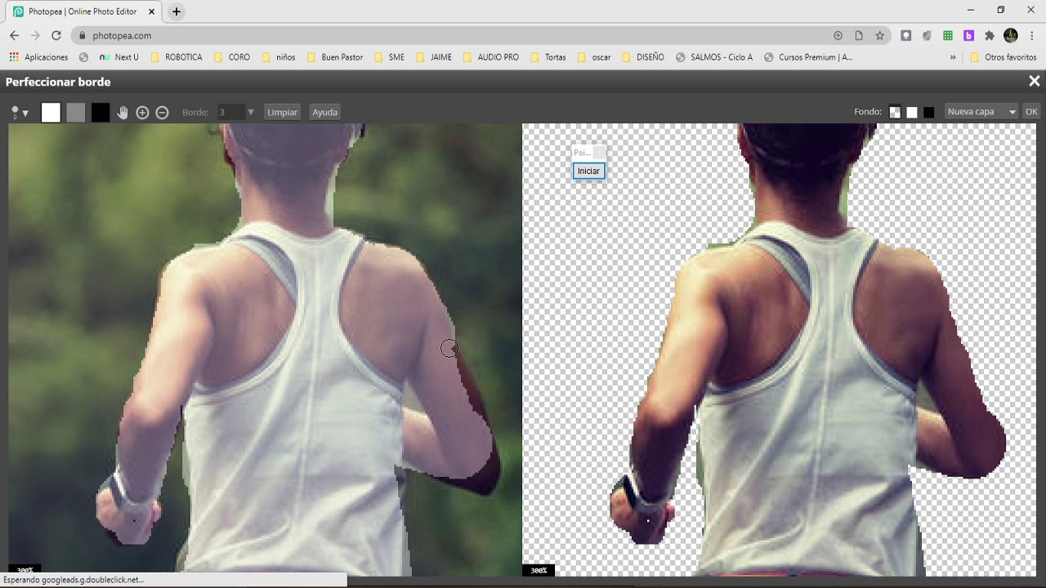Viewport: 1046px width, 588px height.
Task: Expand the hidden bookmarks chevron
Action: (953, 57)
